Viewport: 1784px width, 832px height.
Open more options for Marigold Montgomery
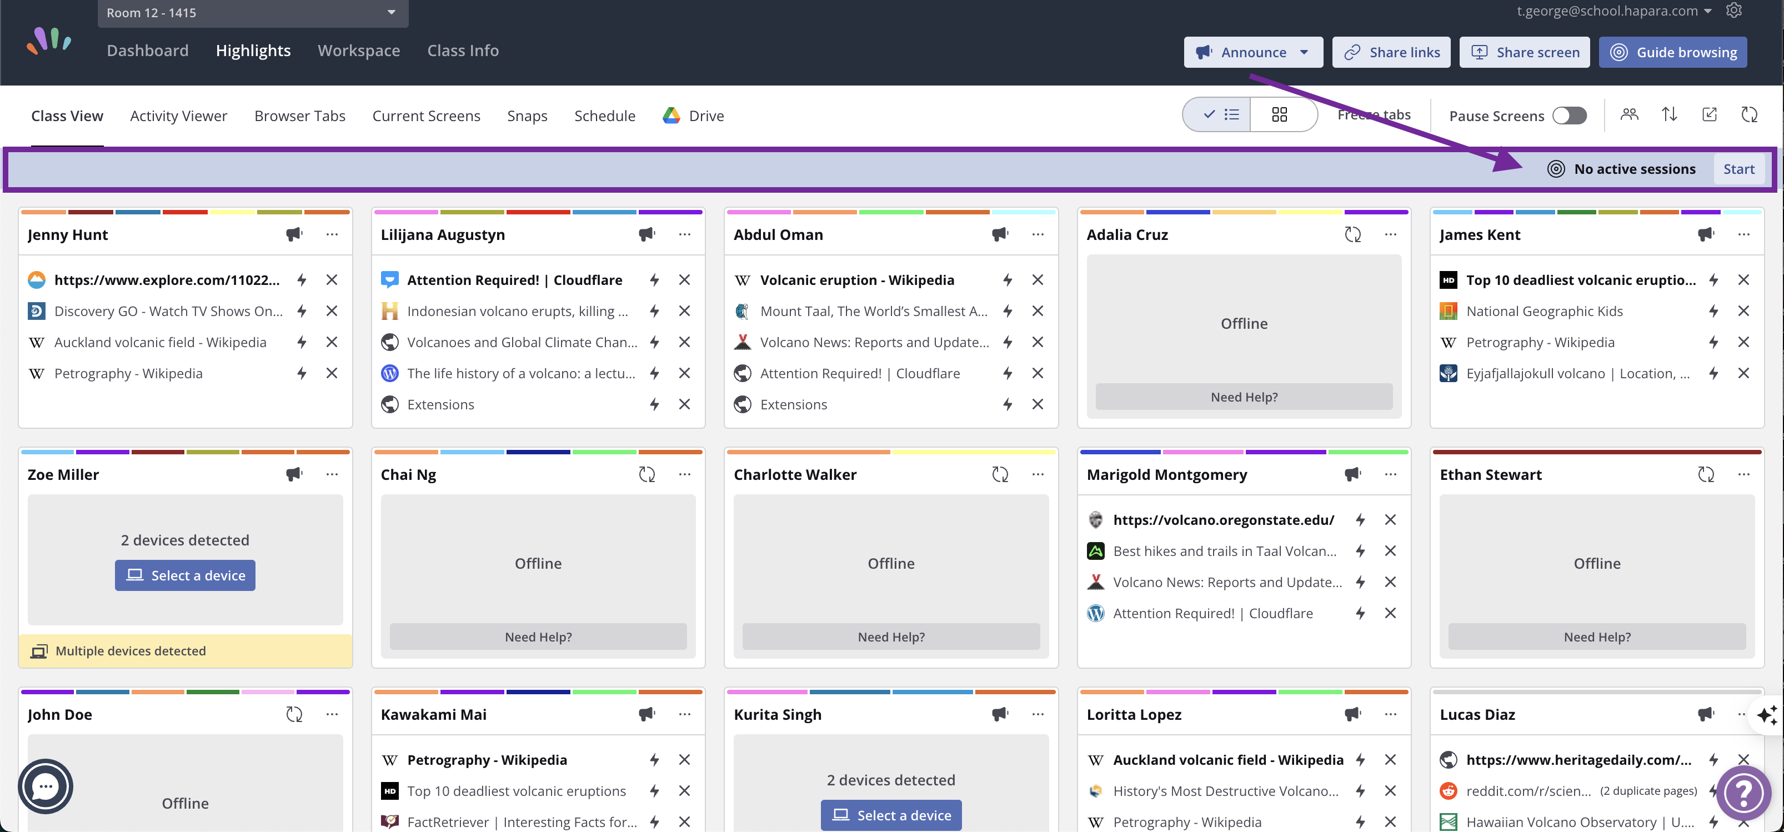pyautogui.click(x=1390, y=474)
